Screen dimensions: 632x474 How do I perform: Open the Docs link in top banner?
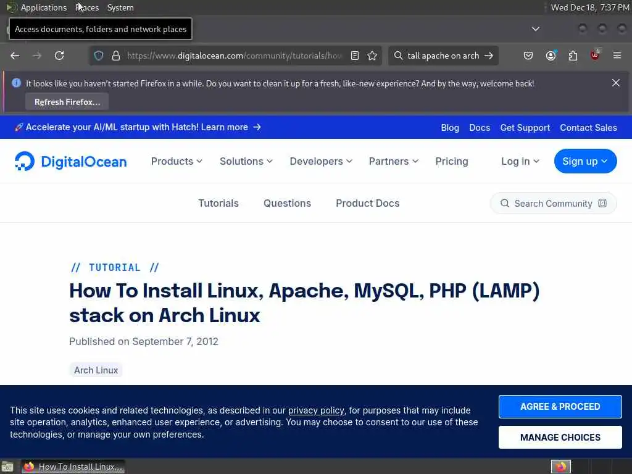pos(479,128)
